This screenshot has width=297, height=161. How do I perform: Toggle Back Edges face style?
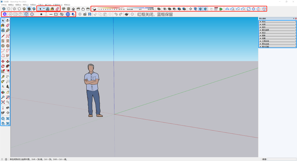9,9
